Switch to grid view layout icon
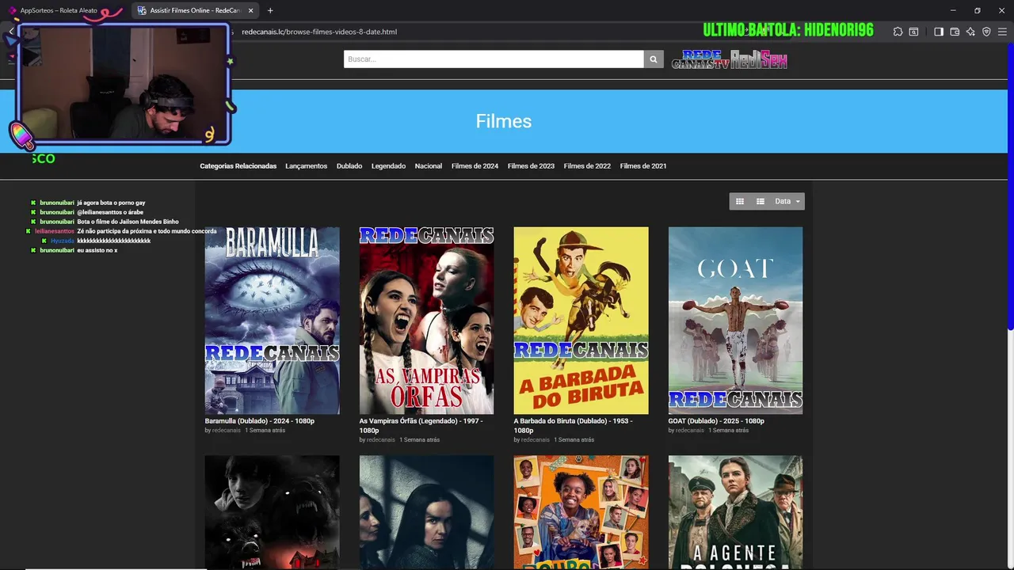 (x=740, y=201)
